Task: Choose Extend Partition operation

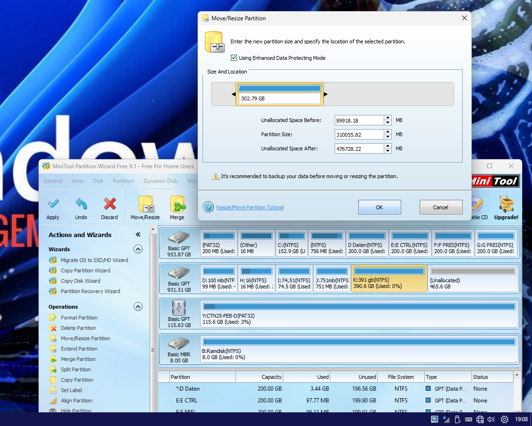Action: [79, 349]
